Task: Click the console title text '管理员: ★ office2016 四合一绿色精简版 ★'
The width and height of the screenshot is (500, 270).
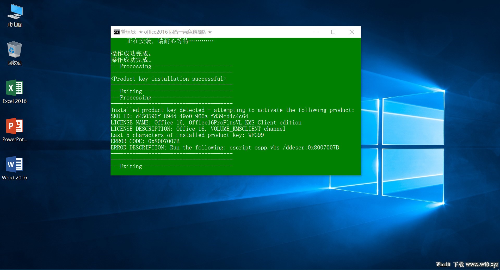Action: (166, 32)
